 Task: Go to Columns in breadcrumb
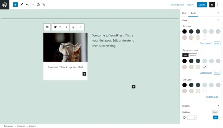coord(21,126)
